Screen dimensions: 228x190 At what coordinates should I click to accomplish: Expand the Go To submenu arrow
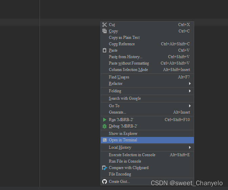[x=190, y=106]
